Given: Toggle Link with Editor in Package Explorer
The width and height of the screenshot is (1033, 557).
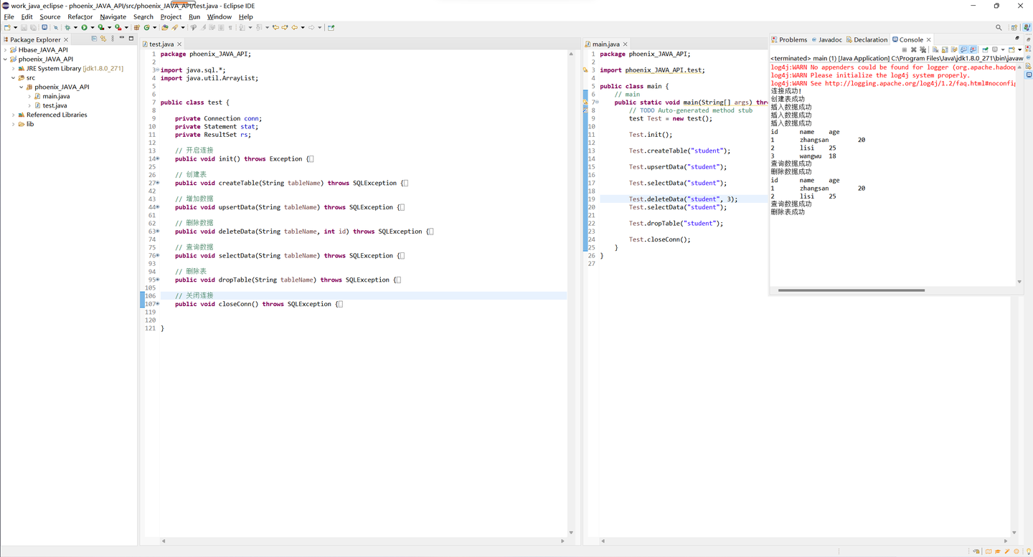Looking at the screenshot, I should (103, 39).
